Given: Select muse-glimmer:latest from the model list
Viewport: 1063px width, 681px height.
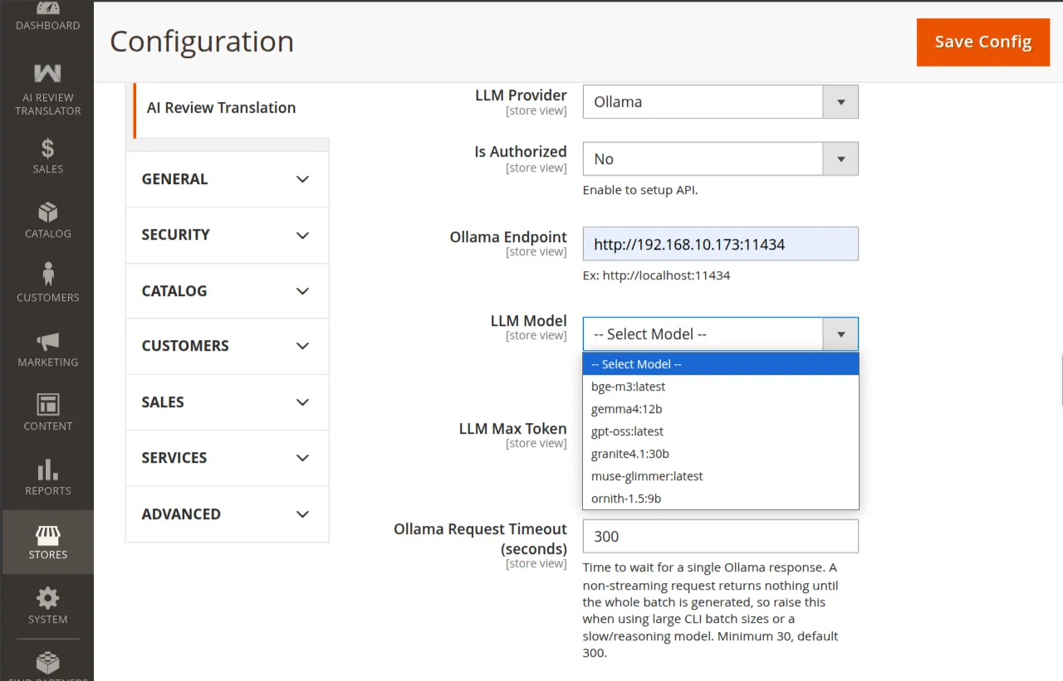Looking at the screenshot, I should pos(720,476).
